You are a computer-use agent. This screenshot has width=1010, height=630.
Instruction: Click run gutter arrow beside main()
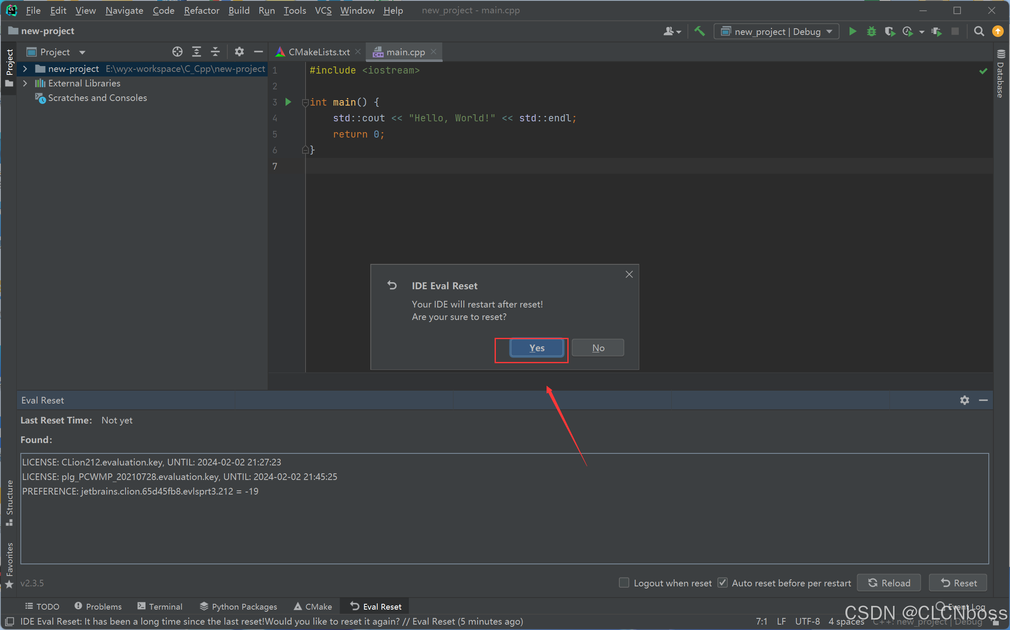tap(288, 102)
